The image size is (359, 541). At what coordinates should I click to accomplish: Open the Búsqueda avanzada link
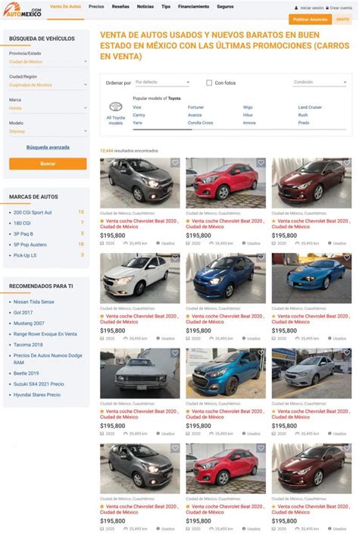[x=48, y=147]
